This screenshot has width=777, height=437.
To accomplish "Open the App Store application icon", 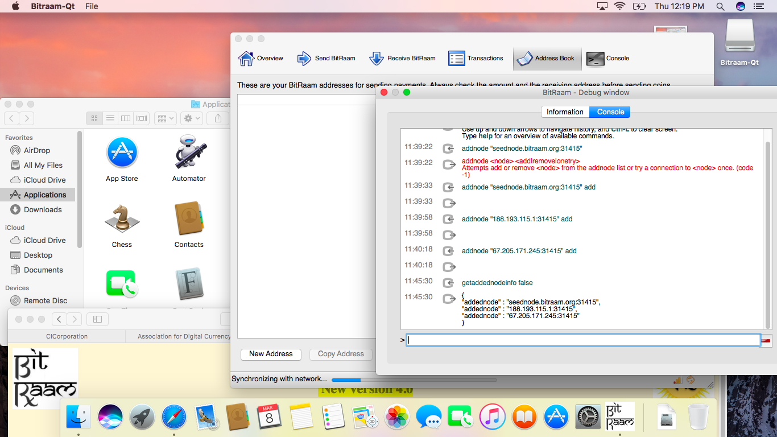I will (x=122, y=152).
